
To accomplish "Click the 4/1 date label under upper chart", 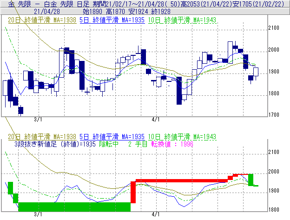I will click(156, 120).
